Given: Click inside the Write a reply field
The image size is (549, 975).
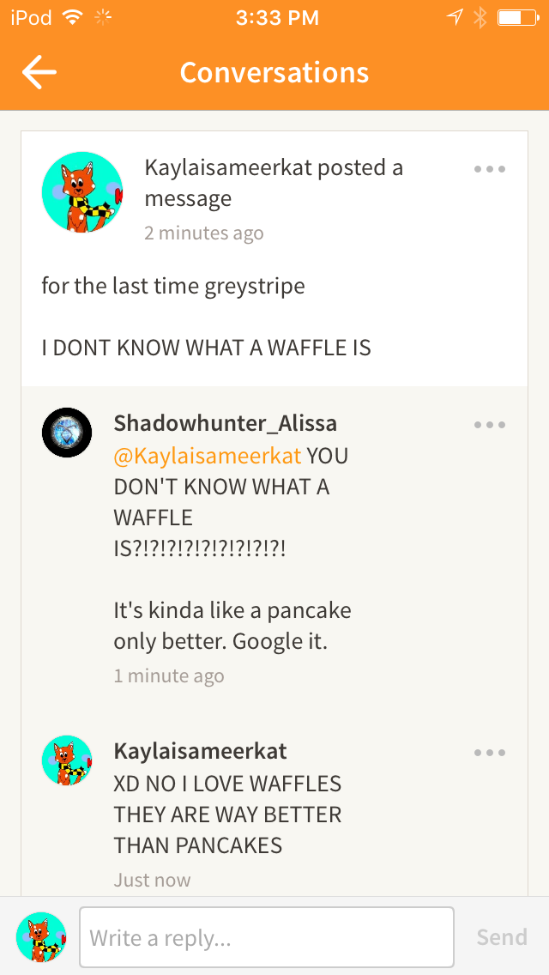Looking at the screenshot, I should (267, 937).
